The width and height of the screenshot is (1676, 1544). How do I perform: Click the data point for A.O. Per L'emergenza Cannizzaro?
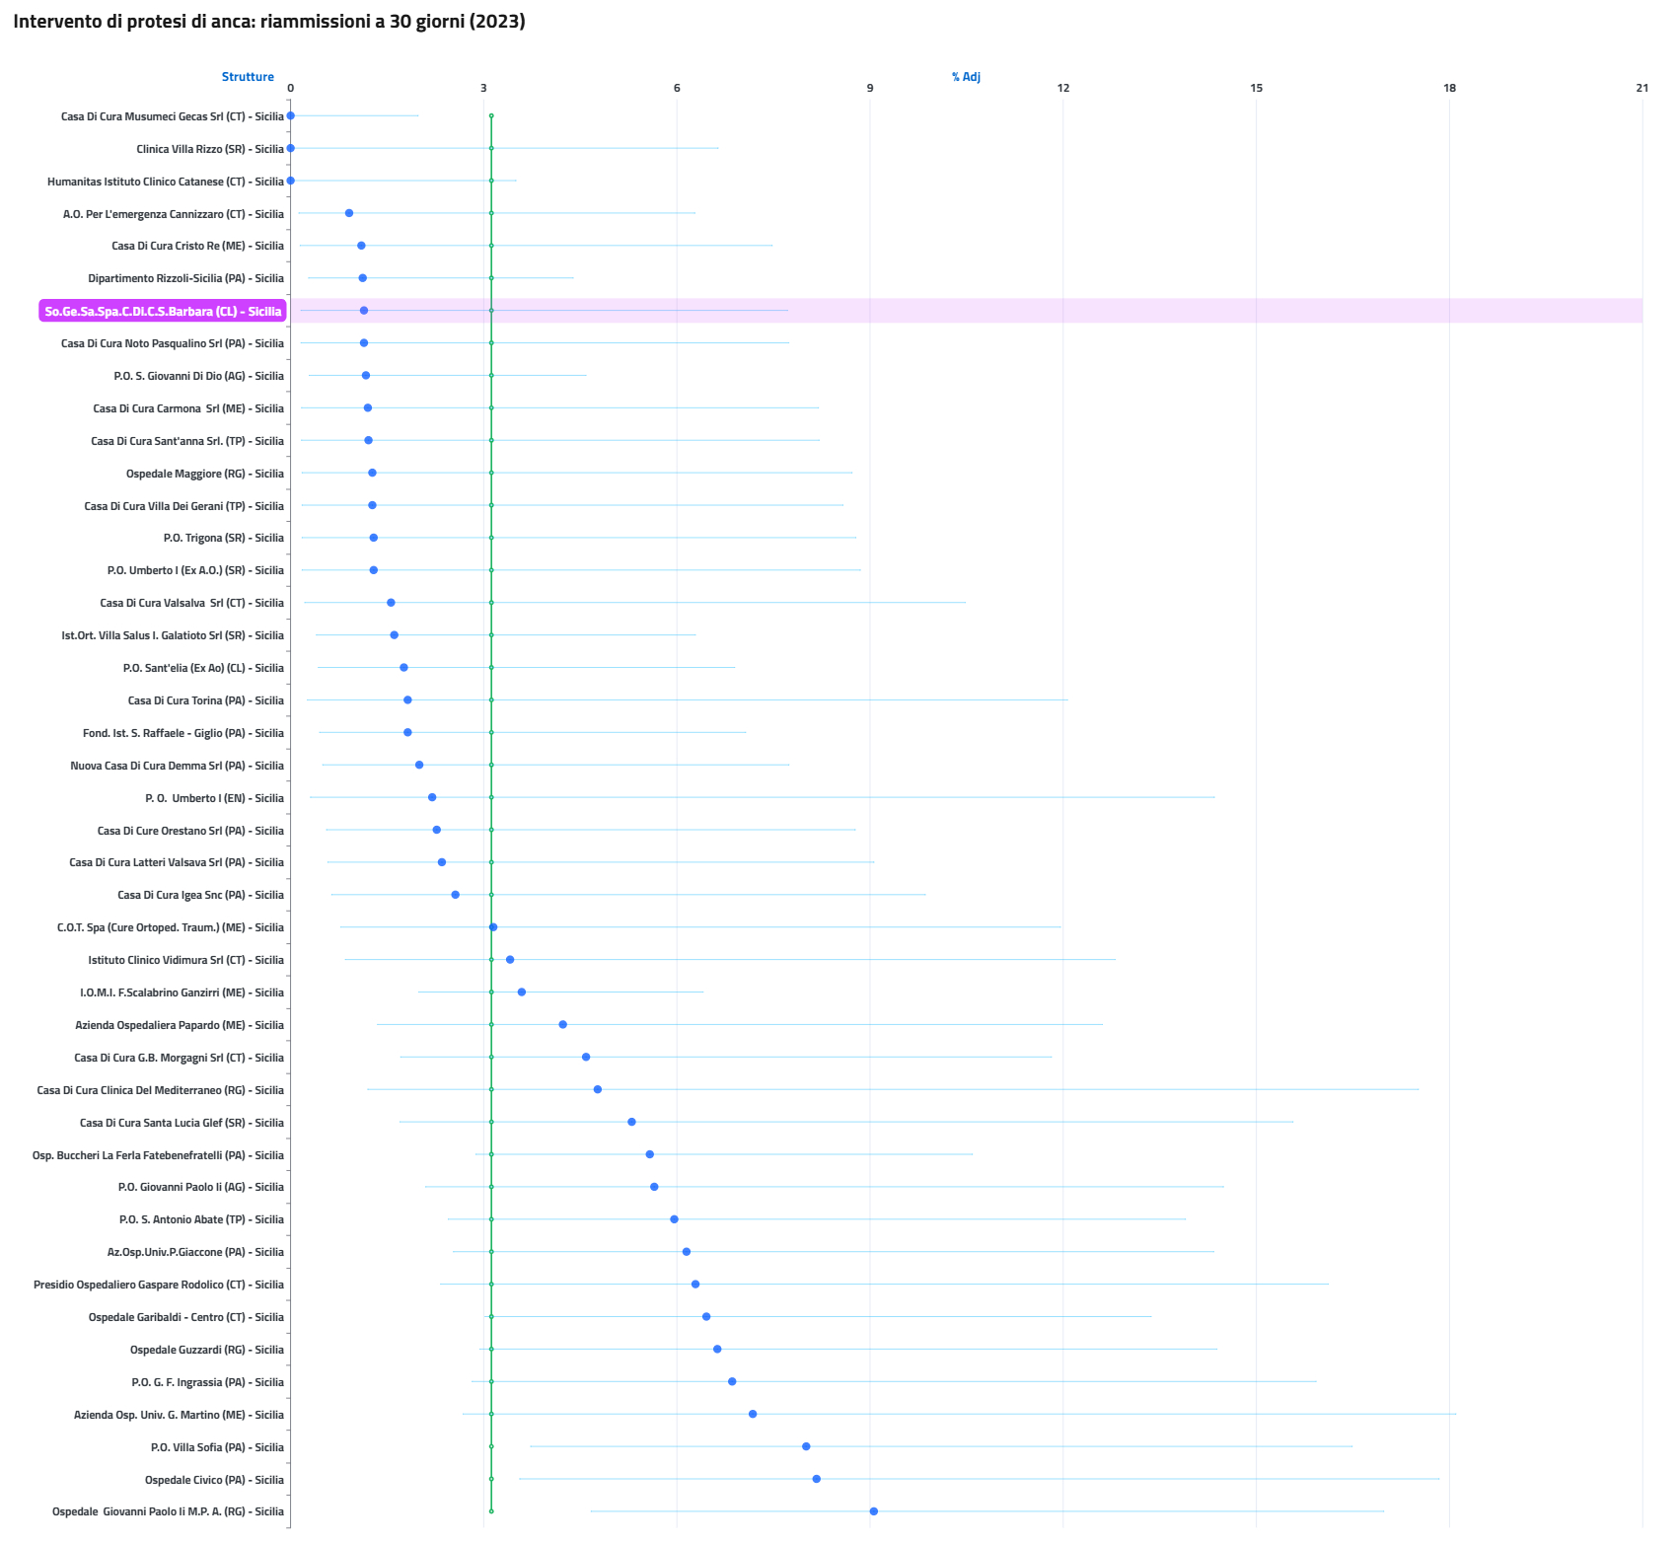(x=349, y=213)
